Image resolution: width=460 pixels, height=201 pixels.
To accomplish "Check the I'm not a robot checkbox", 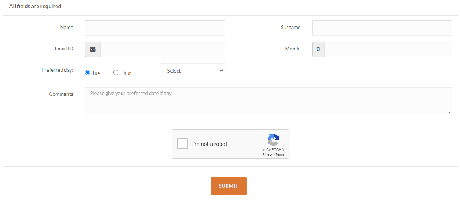I will click(x=182, y=144).
